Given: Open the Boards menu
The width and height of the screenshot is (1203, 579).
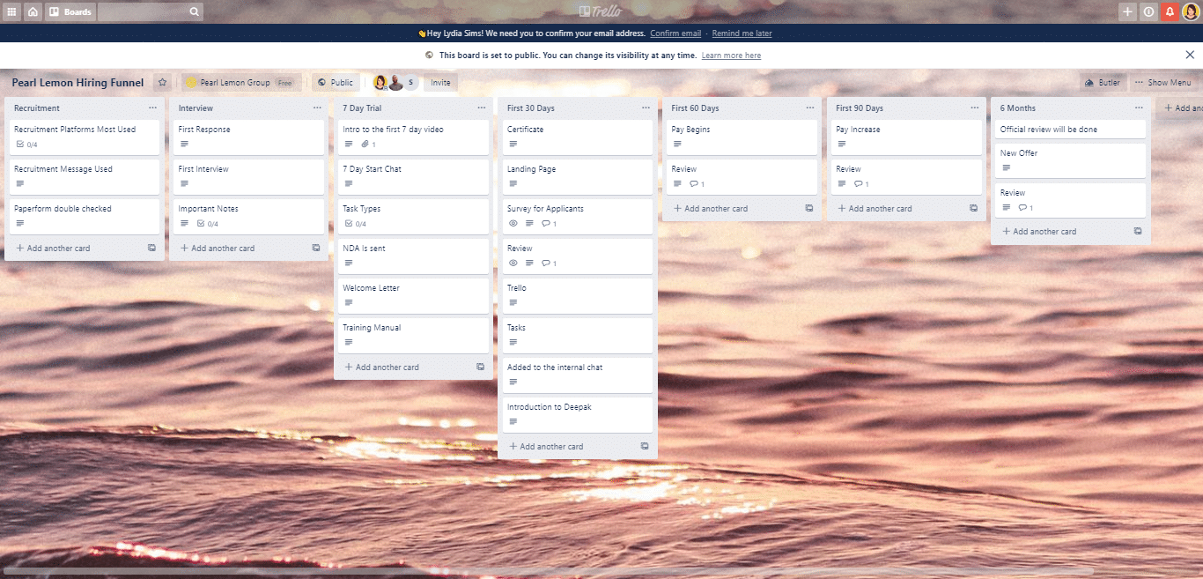Looking at the screenshot, I should [70, 11].
